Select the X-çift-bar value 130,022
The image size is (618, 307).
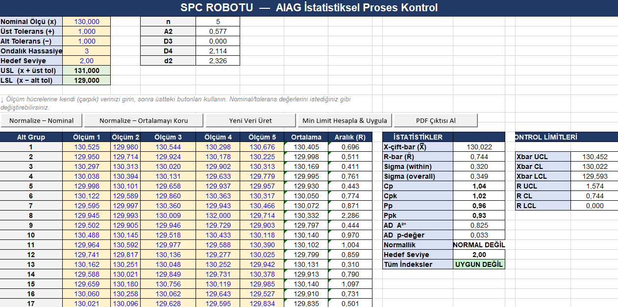tap(479, 147)
